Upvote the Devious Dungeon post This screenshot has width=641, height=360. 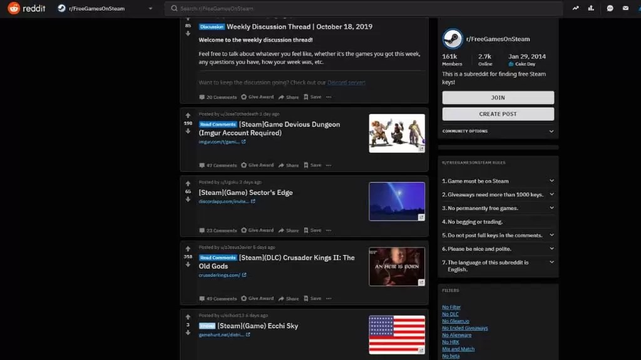pyautogui.click(x=188, y=116)
